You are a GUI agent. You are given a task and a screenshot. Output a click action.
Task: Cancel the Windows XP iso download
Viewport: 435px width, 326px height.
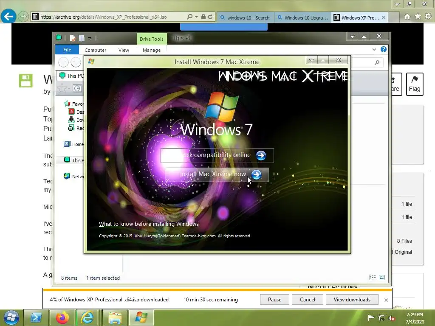tap(308, 299)
